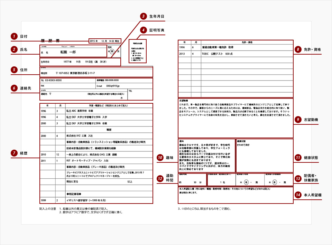The width and height of the screenshot is (332, 245).
Task: Click the 氏名 annotation label
Action: click(x=24, y=50)
